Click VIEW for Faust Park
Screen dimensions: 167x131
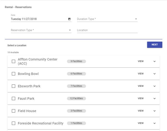[141, 98]
